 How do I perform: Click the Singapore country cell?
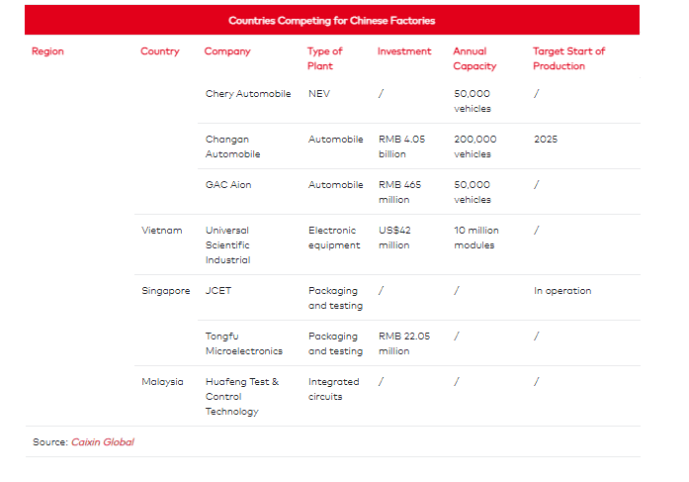pyautogui.click(x=166, y=291)
